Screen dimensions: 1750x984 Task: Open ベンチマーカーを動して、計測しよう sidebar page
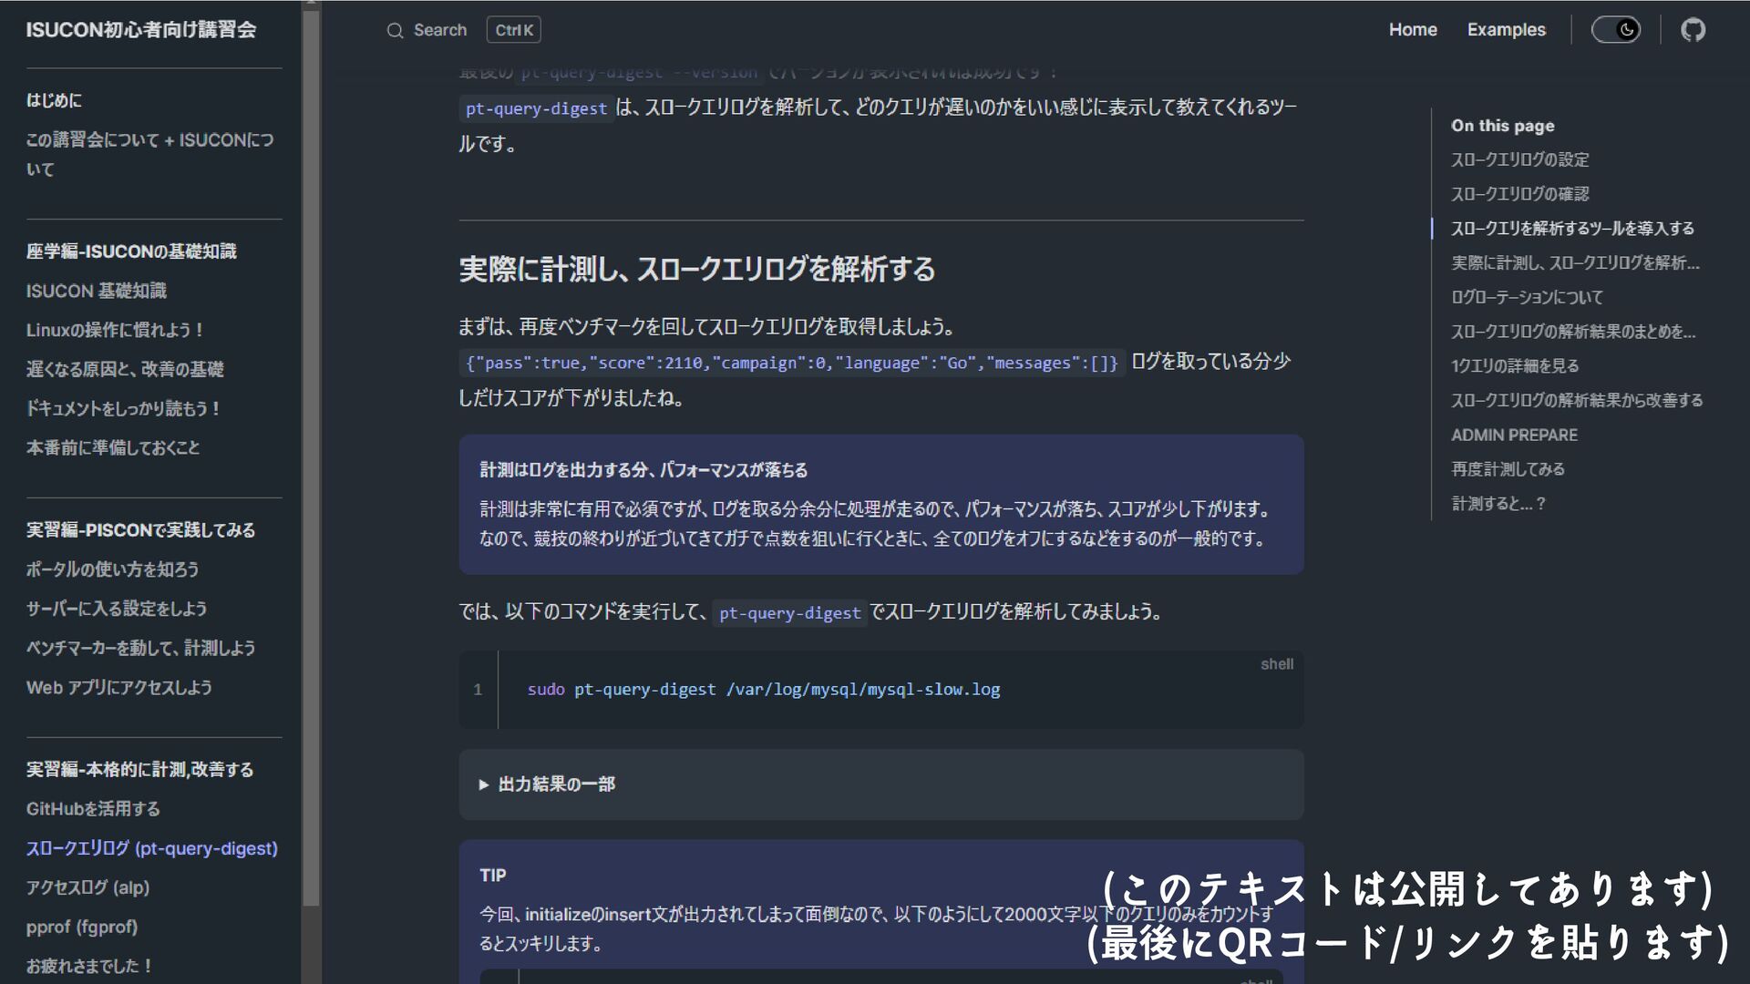pyautogui.click(x=140, y=648)
